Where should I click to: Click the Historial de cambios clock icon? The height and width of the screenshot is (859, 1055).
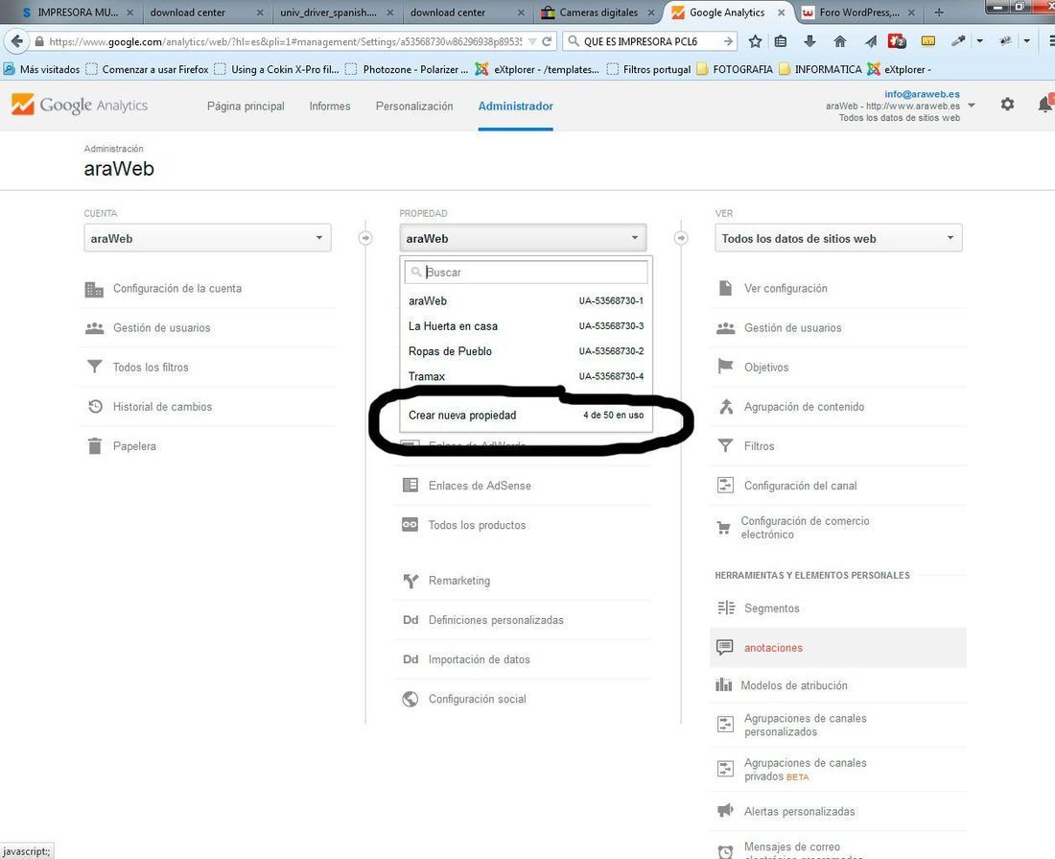coord(95,407)
